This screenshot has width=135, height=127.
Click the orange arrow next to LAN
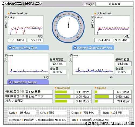16,113
